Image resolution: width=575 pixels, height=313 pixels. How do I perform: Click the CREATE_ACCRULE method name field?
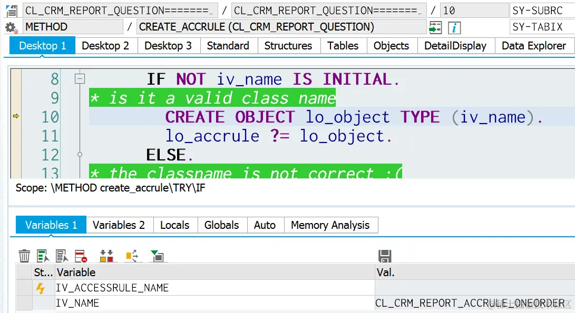pos(281,27)
